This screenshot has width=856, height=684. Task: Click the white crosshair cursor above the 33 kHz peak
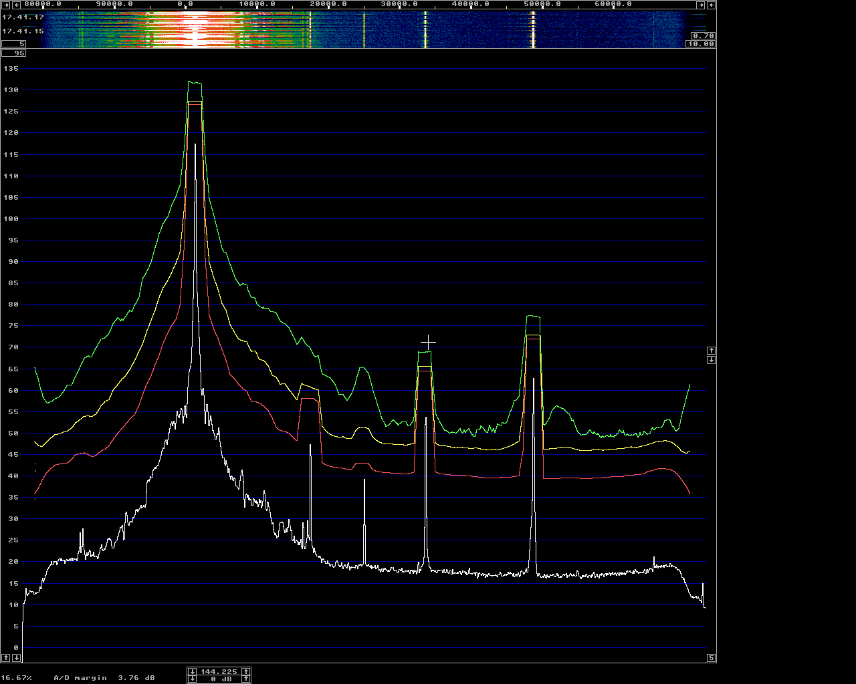(x=428, y=342)
